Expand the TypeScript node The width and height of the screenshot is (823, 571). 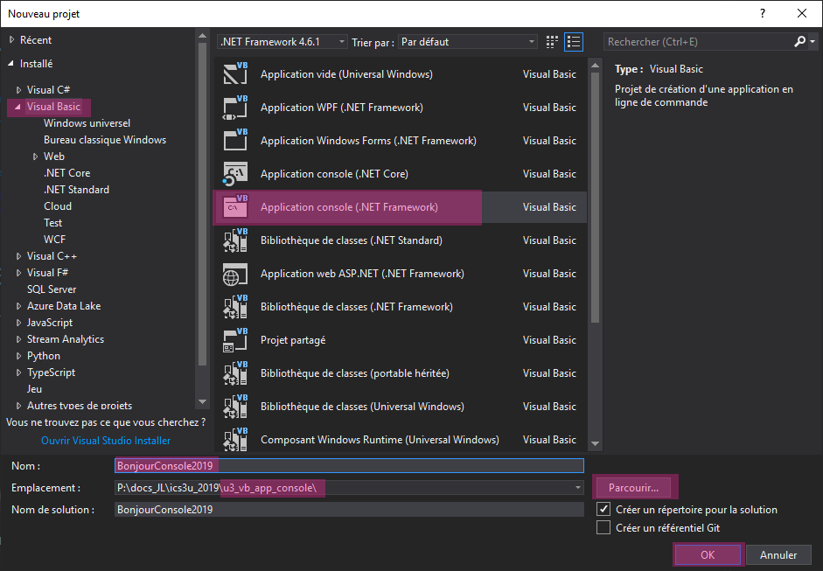tap(19, 373)
